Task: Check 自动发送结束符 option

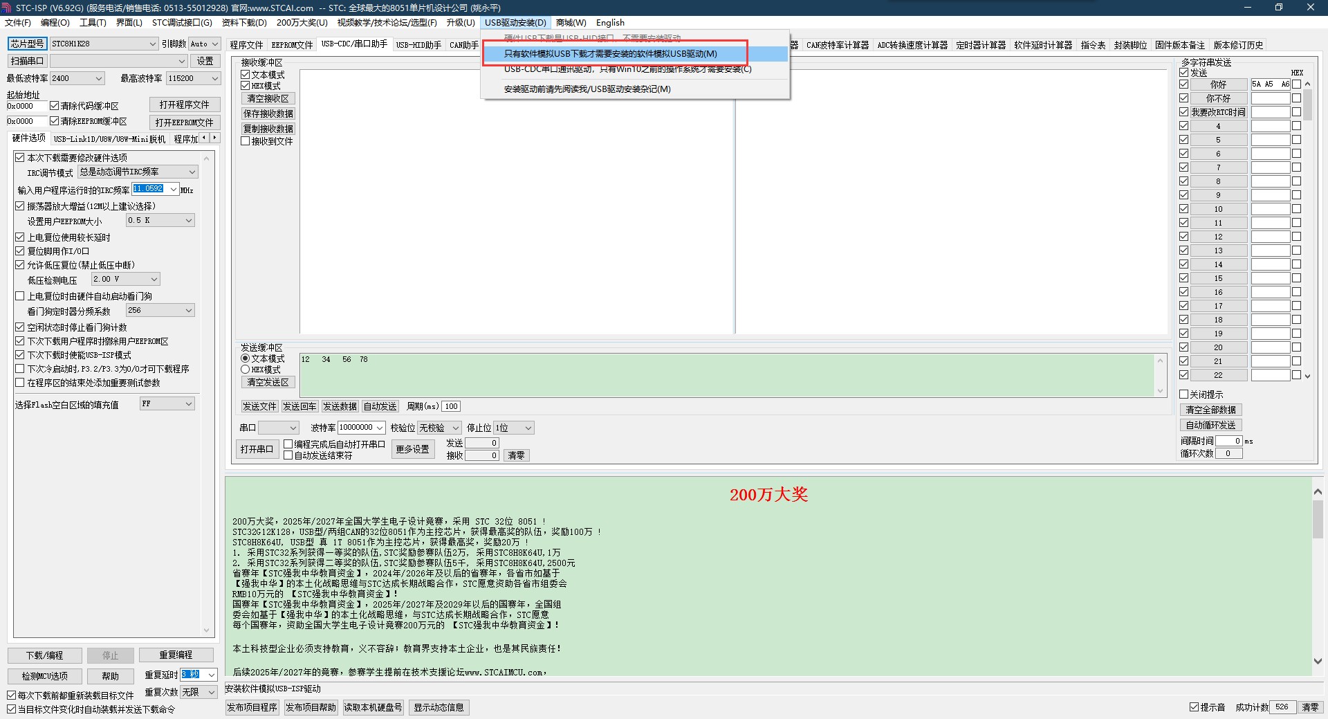Action: point(288,455)
